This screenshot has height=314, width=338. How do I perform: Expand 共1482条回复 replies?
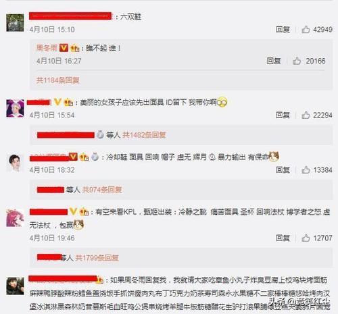tap(144, 135)
